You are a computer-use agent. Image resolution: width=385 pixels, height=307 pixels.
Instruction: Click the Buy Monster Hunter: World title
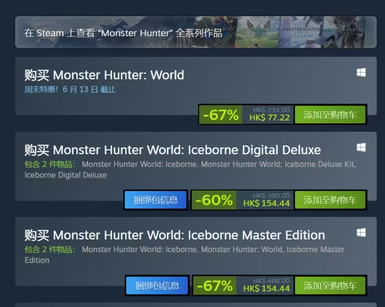pos(104,75)
